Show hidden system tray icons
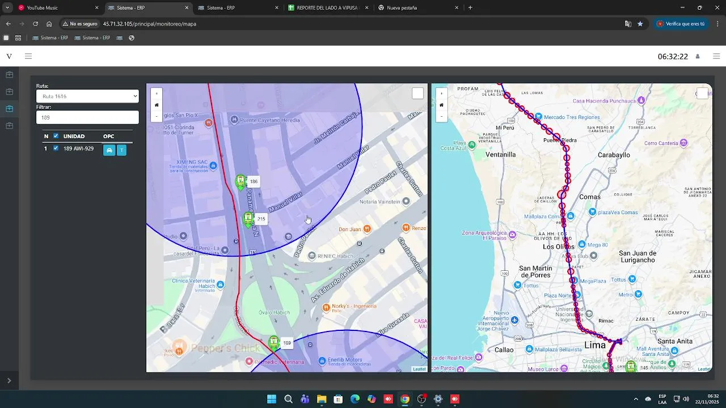This screenshot has width=726, height=408. coord(636,399)
